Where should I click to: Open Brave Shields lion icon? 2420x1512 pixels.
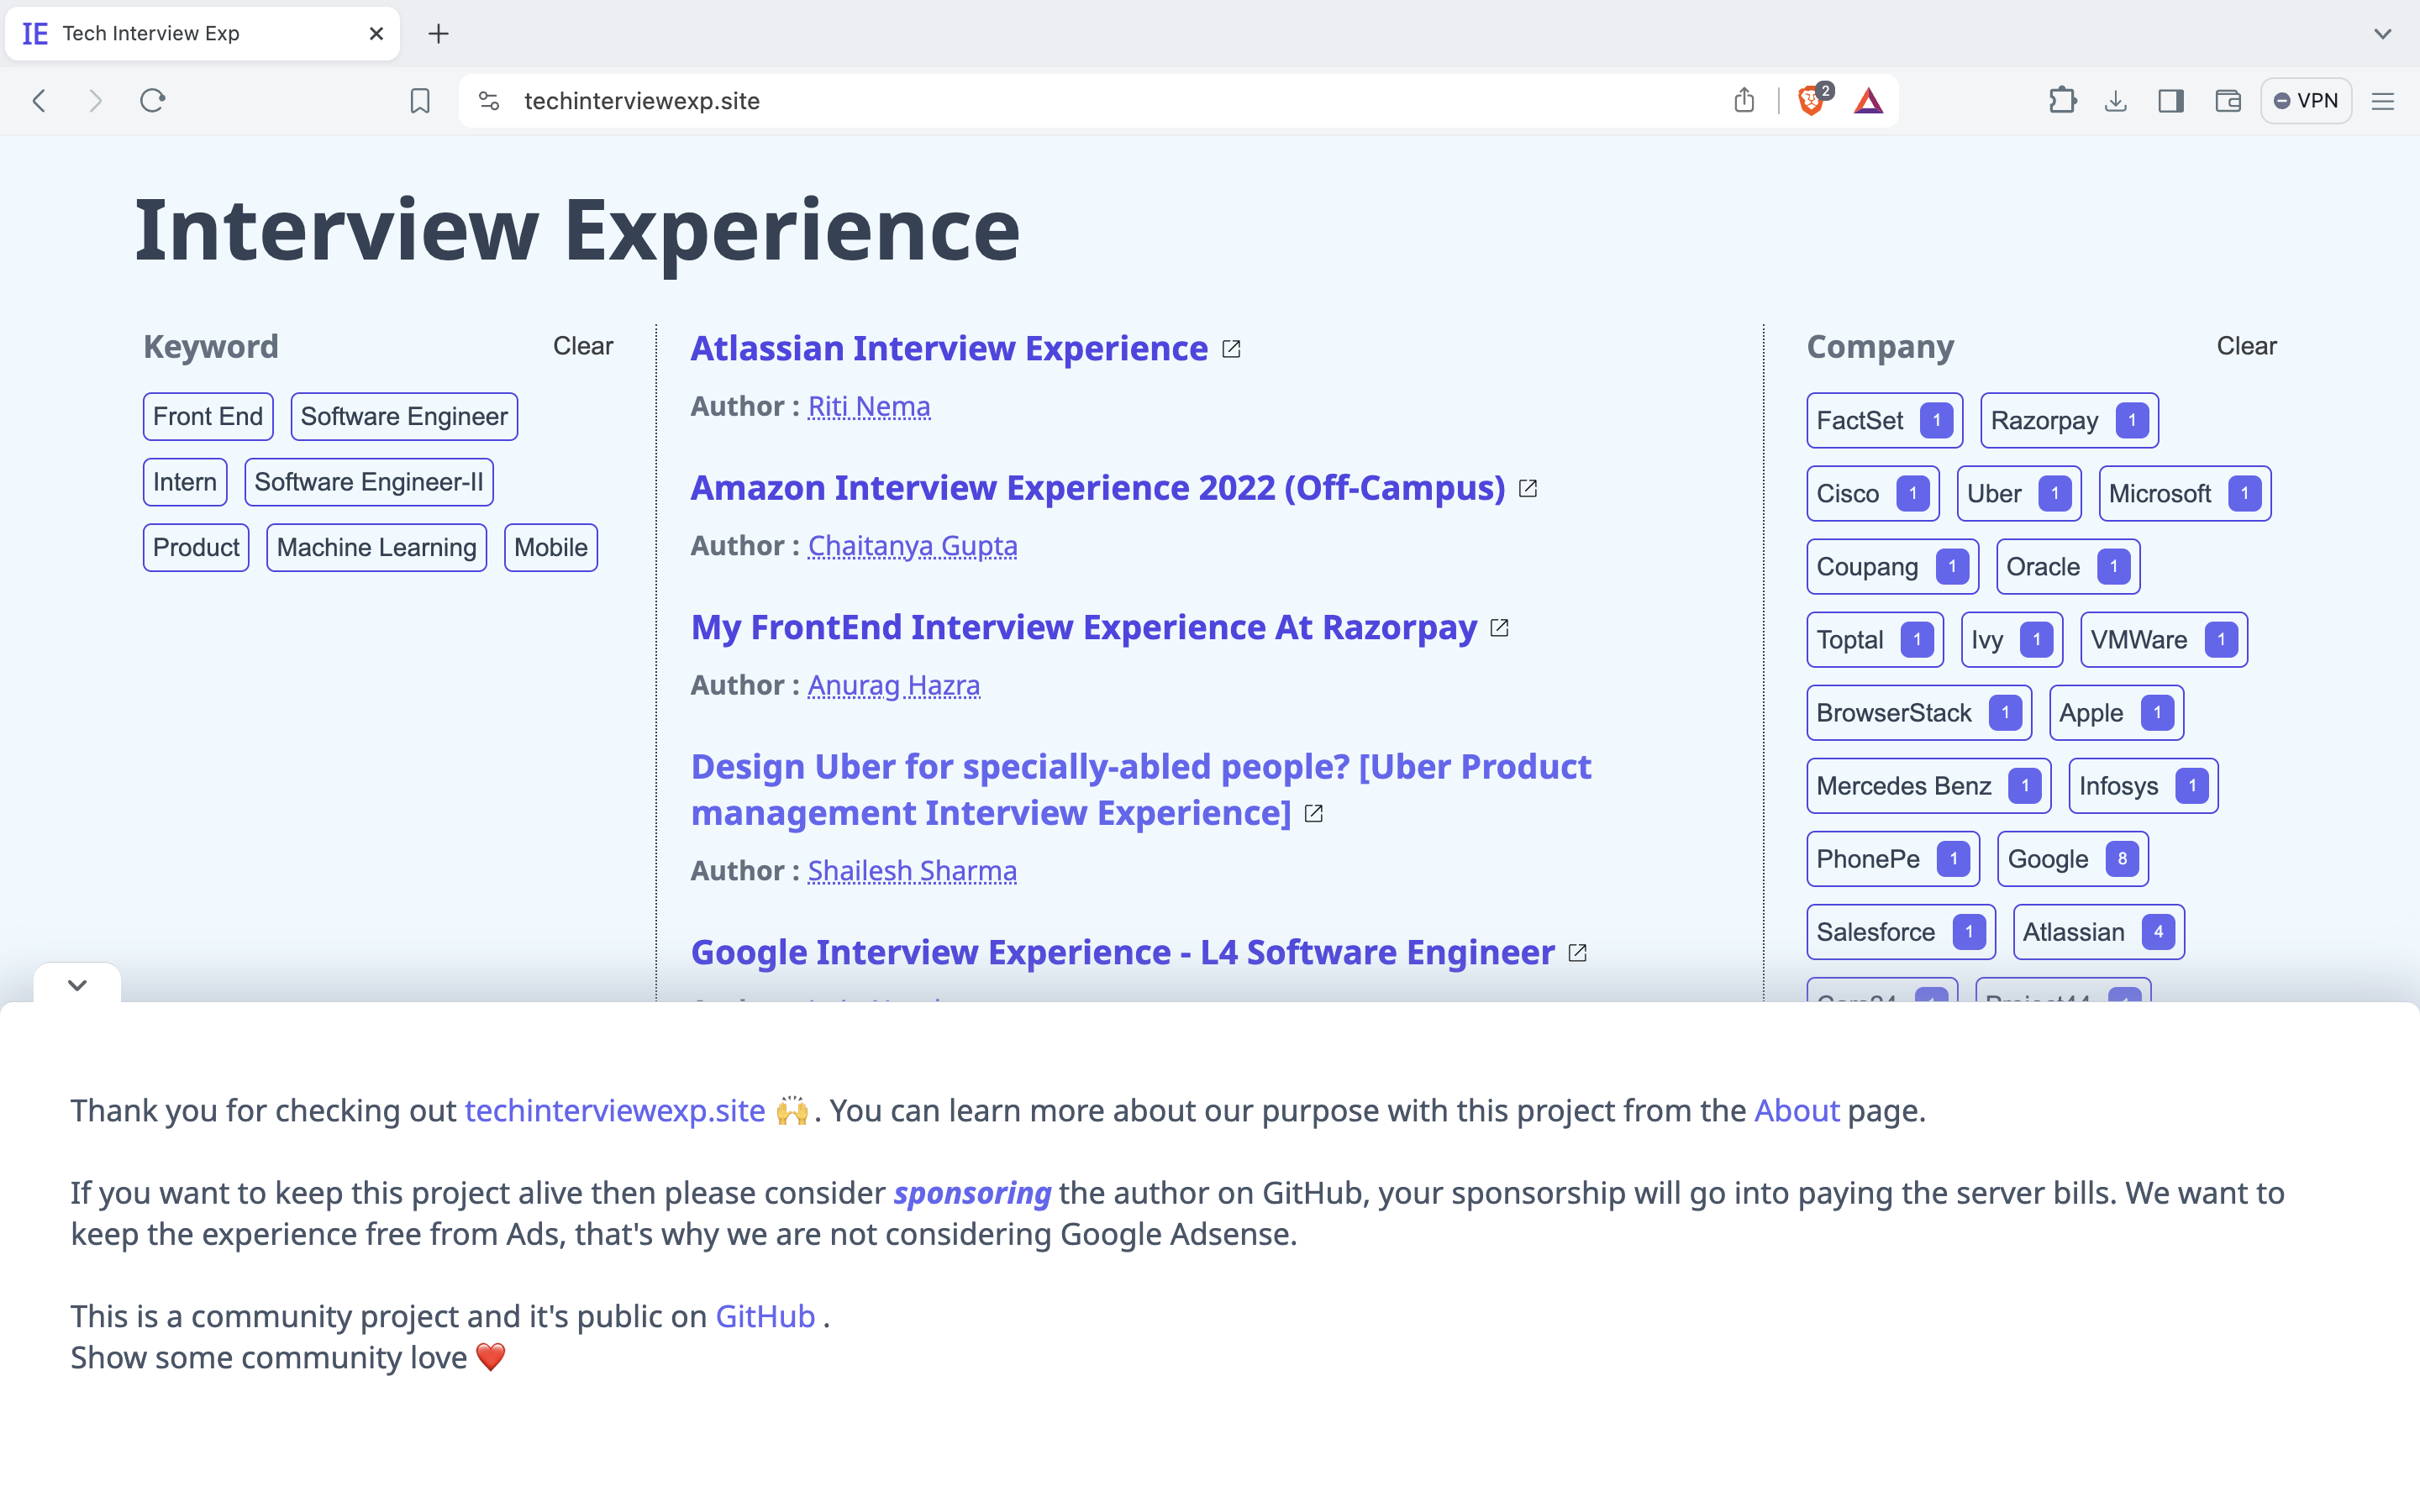coord(1811,101)
